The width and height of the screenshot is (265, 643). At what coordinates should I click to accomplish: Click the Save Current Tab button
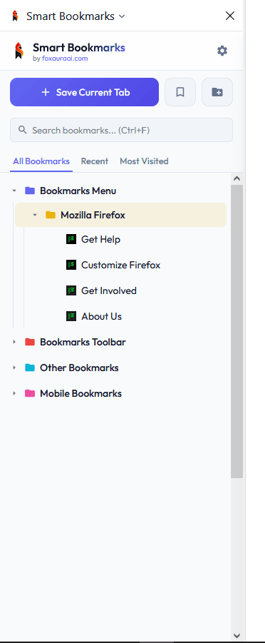pyautogui.click(x=84, y=92)
